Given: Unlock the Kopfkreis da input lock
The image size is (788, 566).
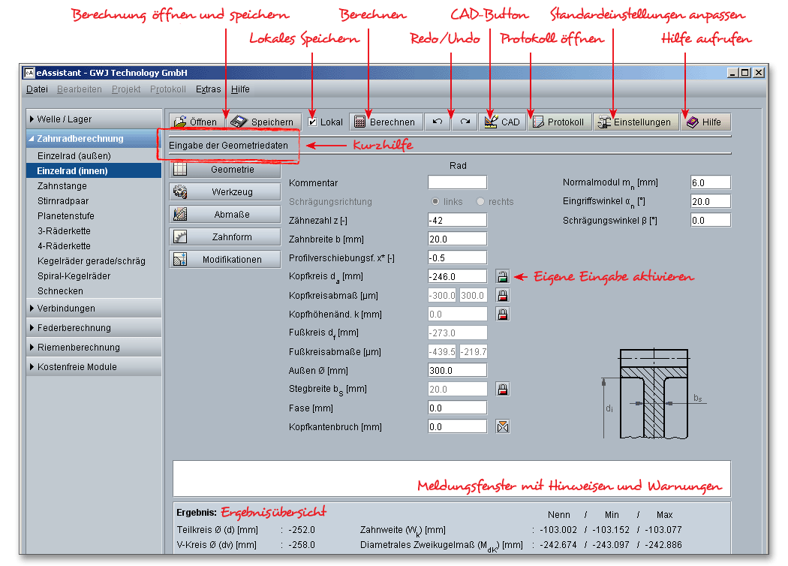Looking at the screenshot, I should click(503, 277).
